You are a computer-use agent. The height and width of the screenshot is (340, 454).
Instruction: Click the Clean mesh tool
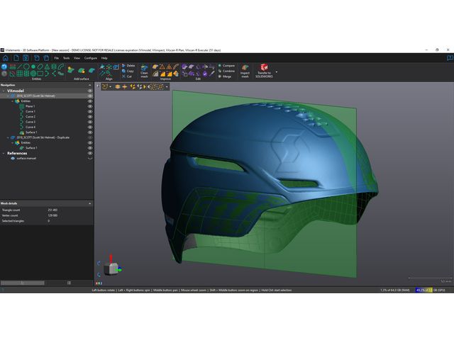coord(144,69)
